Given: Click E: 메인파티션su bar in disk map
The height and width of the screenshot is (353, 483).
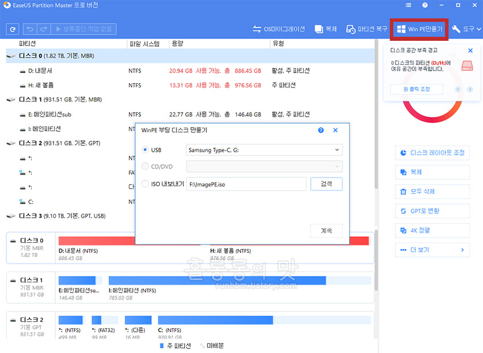Looking at the screenshot, I should (80, 281).
